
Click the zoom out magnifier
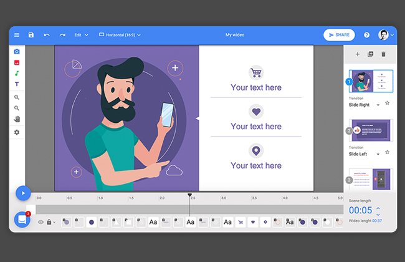[x=17, y=108]
